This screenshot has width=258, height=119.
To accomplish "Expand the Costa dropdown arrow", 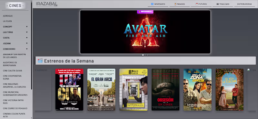I will 27,38.
